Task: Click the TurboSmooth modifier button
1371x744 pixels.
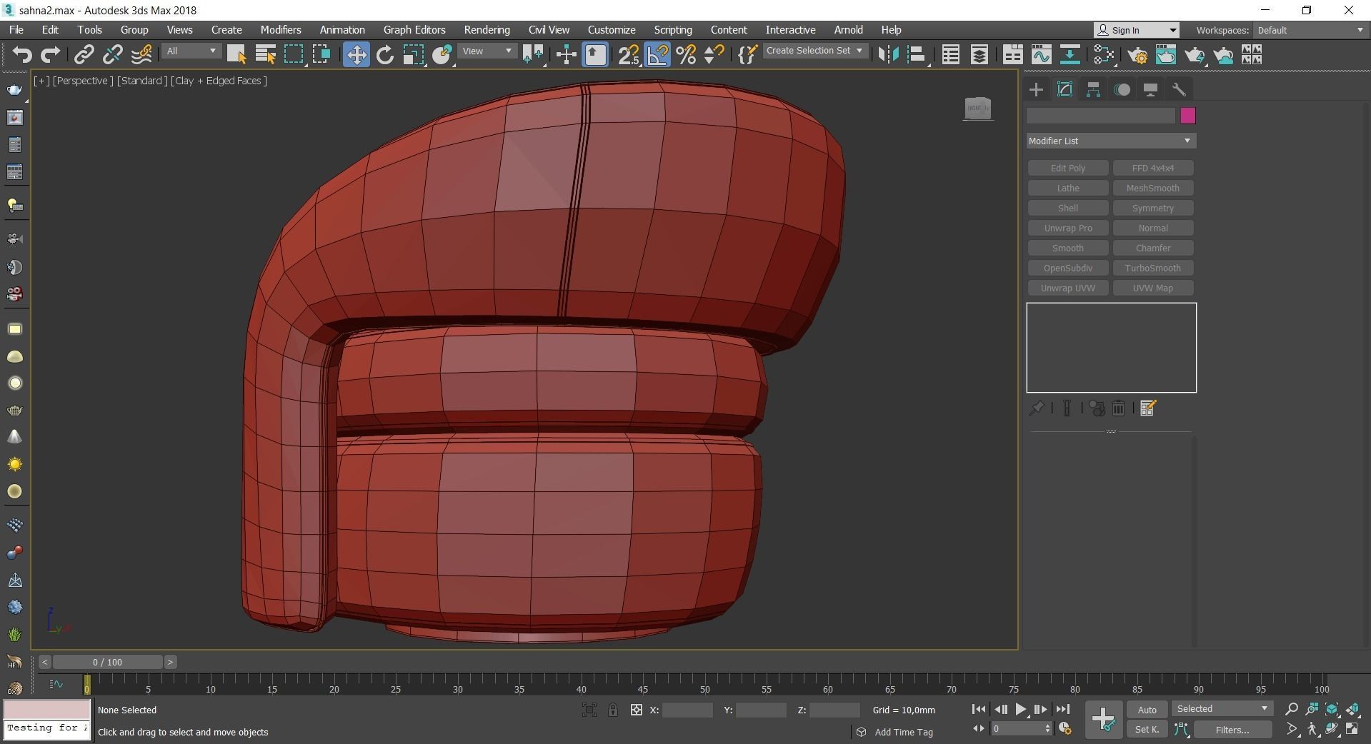Action: [1153, 268]
